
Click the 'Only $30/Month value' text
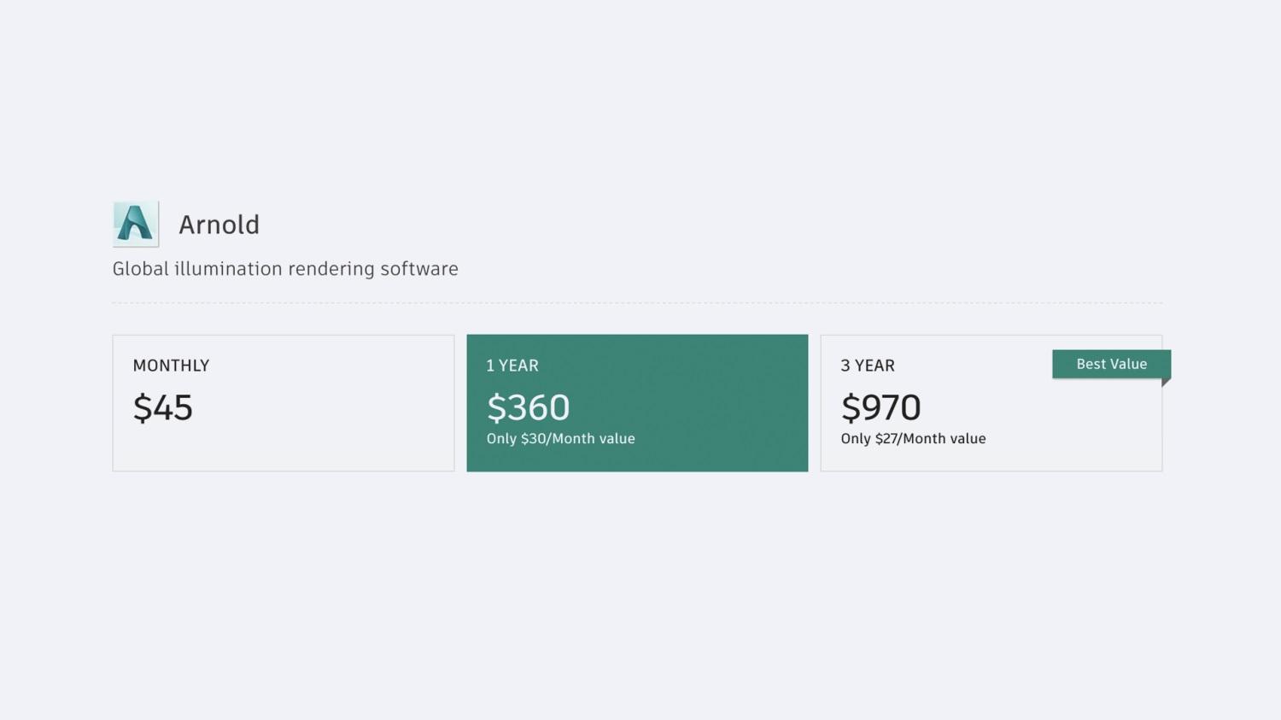coord(561,439)
